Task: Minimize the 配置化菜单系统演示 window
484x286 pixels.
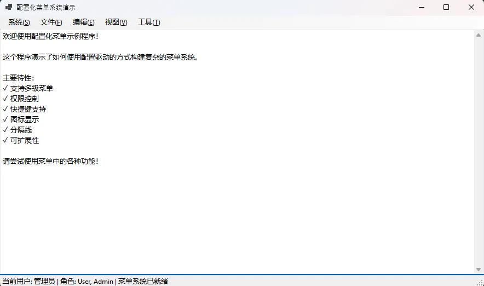Action: pos(422,8)
